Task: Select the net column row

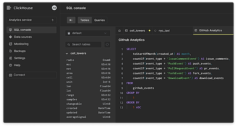Action: coord(89,69)
